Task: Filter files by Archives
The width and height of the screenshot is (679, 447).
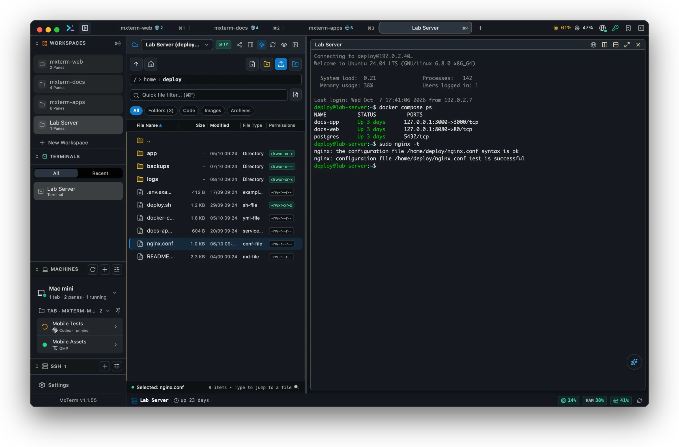Action: point(240,110)
